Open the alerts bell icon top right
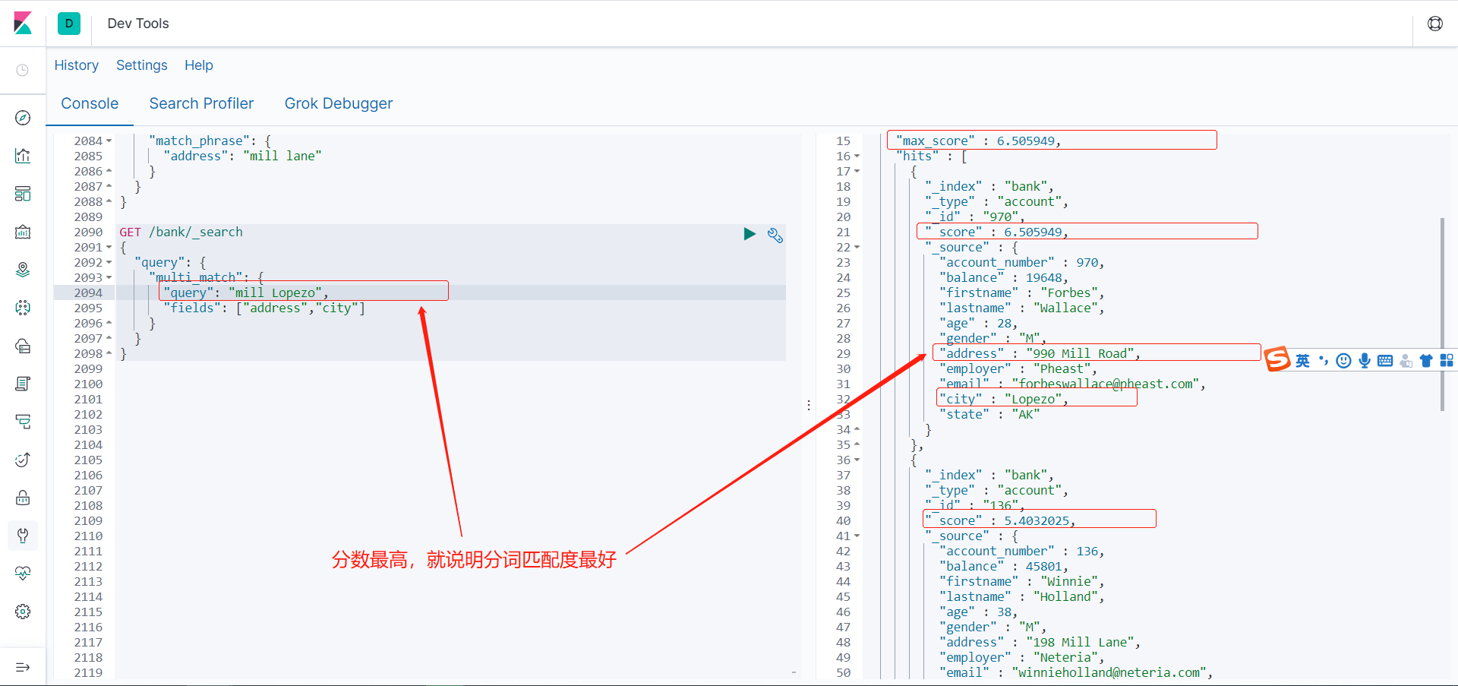1458x686 pixels. click(x=1435, y=24)
